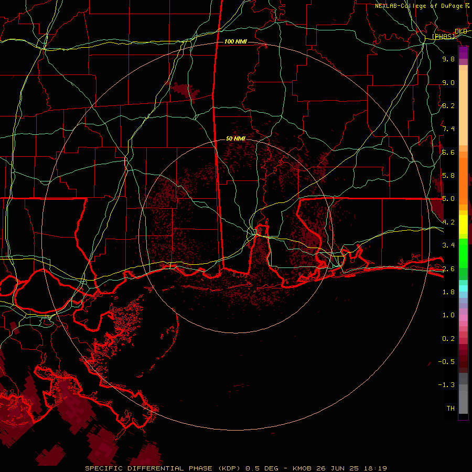Click the 7.4 color scale value
The width and height of the screenshot is (472, 472).
448,129
